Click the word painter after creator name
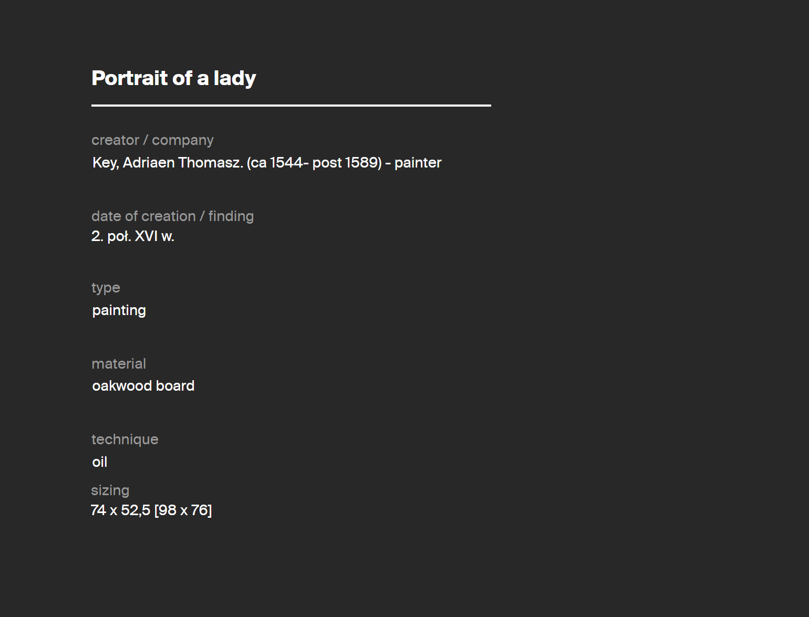The width and height of the screenshot is (809, 617). pos(418,163)
